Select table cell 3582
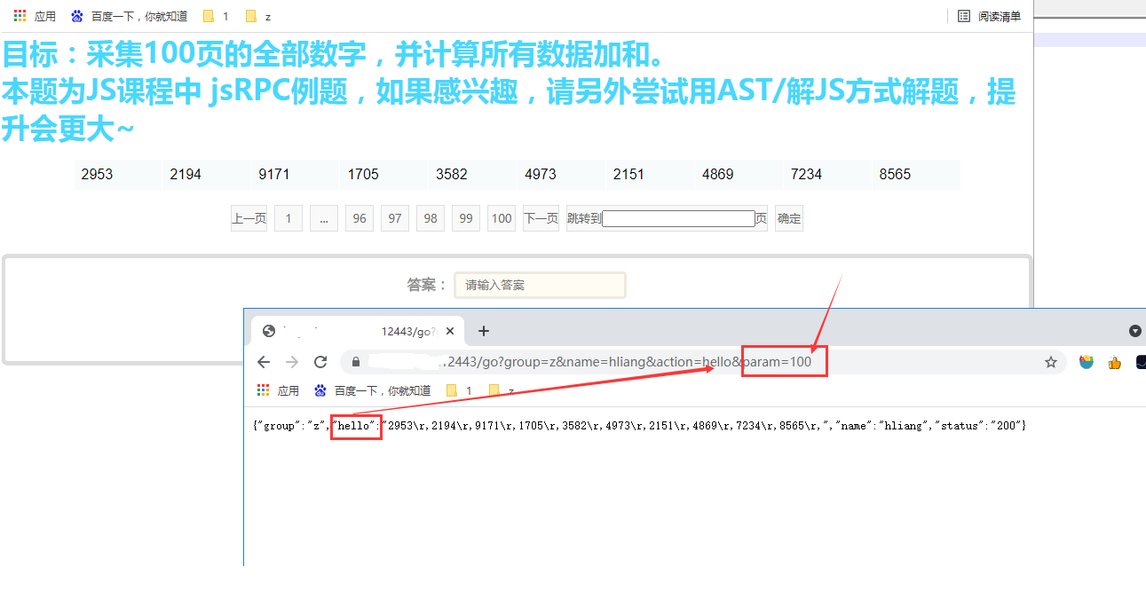 473,174
